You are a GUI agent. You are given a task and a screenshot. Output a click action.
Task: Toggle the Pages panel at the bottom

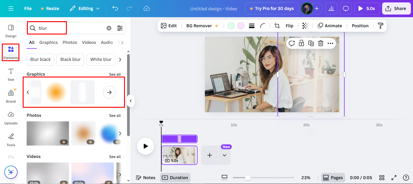tap(333, 178)
